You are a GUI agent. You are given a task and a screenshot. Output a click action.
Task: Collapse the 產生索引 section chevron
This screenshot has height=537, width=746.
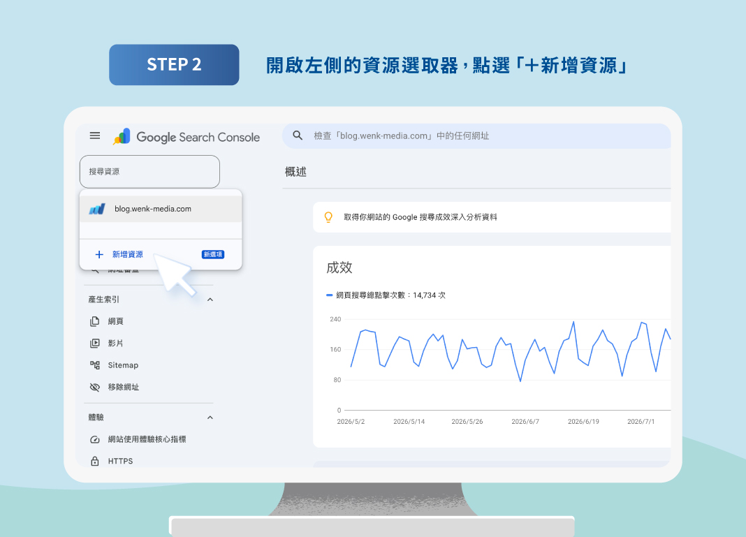pos(210,300)
